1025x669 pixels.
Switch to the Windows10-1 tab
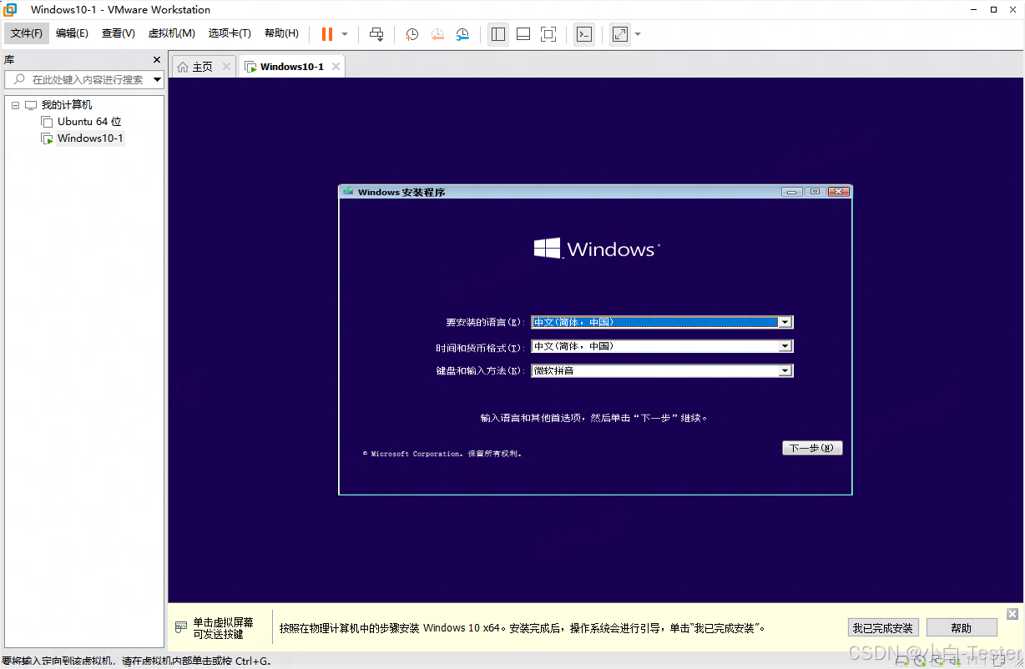(x=291, y=67)
